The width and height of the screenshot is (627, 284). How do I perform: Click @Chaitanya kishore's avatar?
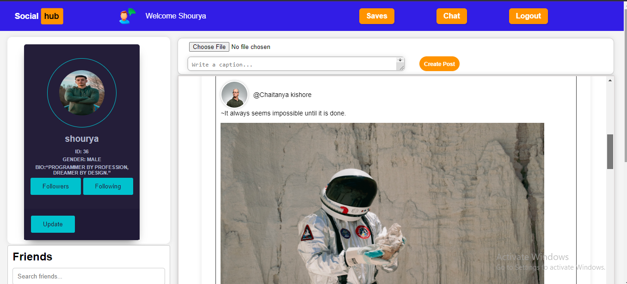click(x=234, y=94)
